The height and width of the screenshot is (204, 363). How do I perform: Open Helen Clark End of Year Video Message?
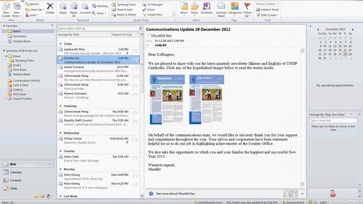[x=98, y=159]
